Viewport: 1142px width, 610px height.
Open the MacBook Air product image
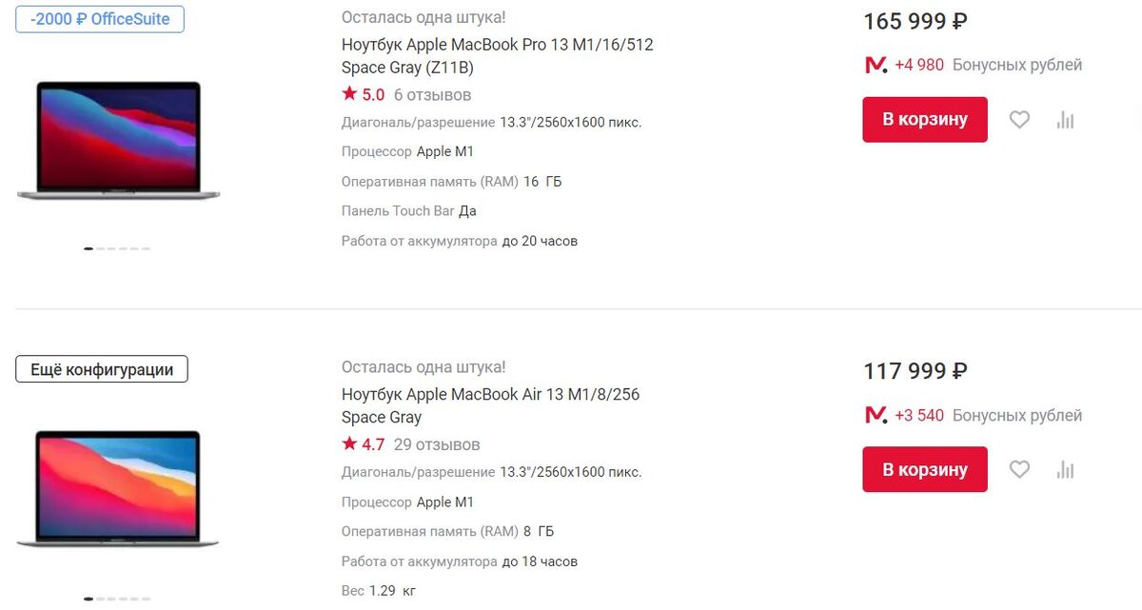(x=118, y=490)
